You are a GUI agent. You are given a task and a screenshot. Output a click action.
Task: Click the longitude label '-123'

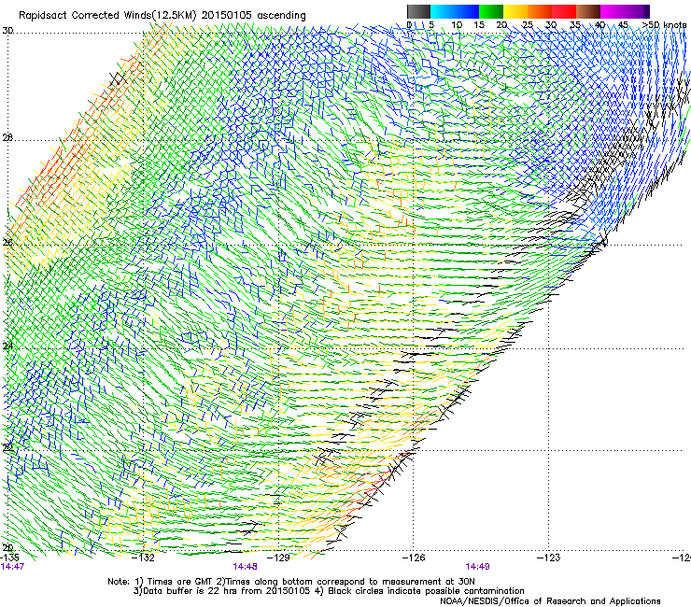click(x=549, y=558)
